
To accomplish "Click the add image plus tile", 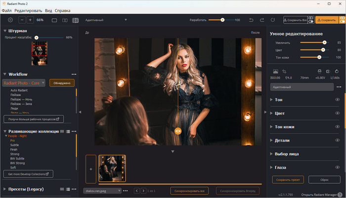I will [90, 168].
